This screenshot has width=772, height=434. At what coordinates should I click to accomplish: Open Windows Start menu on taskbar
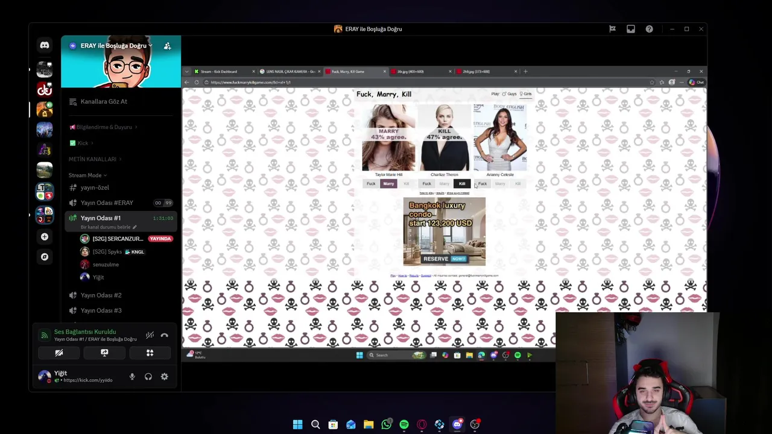(297, 425)
